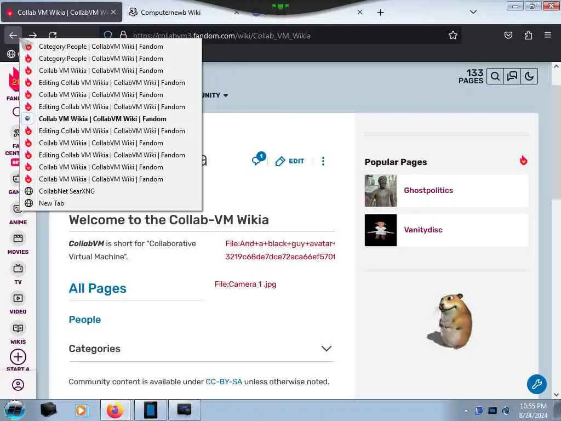Open the CC-BY-SA license link
This screenshot has width=561, height=421.
coord(224,382)
